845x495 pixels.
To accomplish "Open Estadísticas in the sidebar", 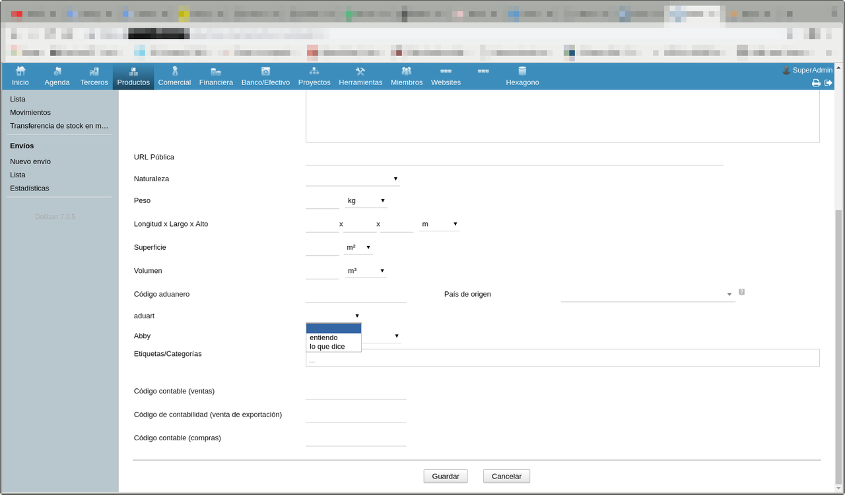I will point(30,188).
